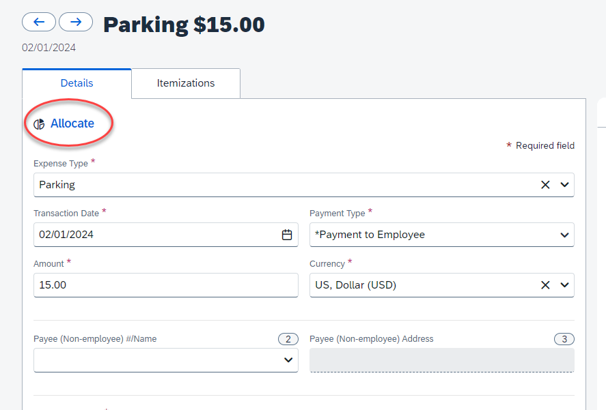The image size is (606, 410).
Task: Switch to the Details tab
Action: tap(77, 83)
